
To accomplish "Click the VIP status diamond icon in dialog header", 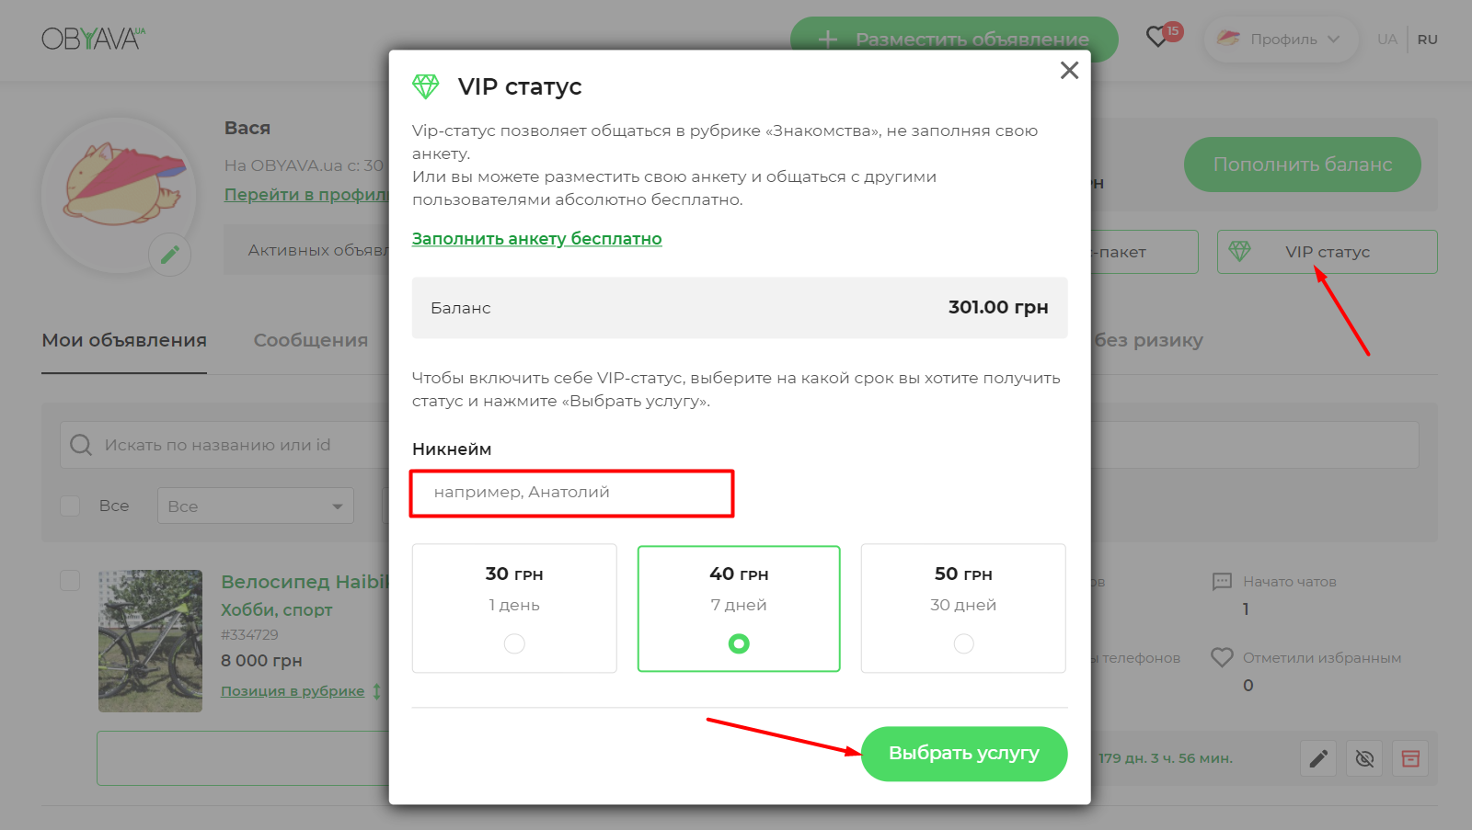I will tap(427, 85).
